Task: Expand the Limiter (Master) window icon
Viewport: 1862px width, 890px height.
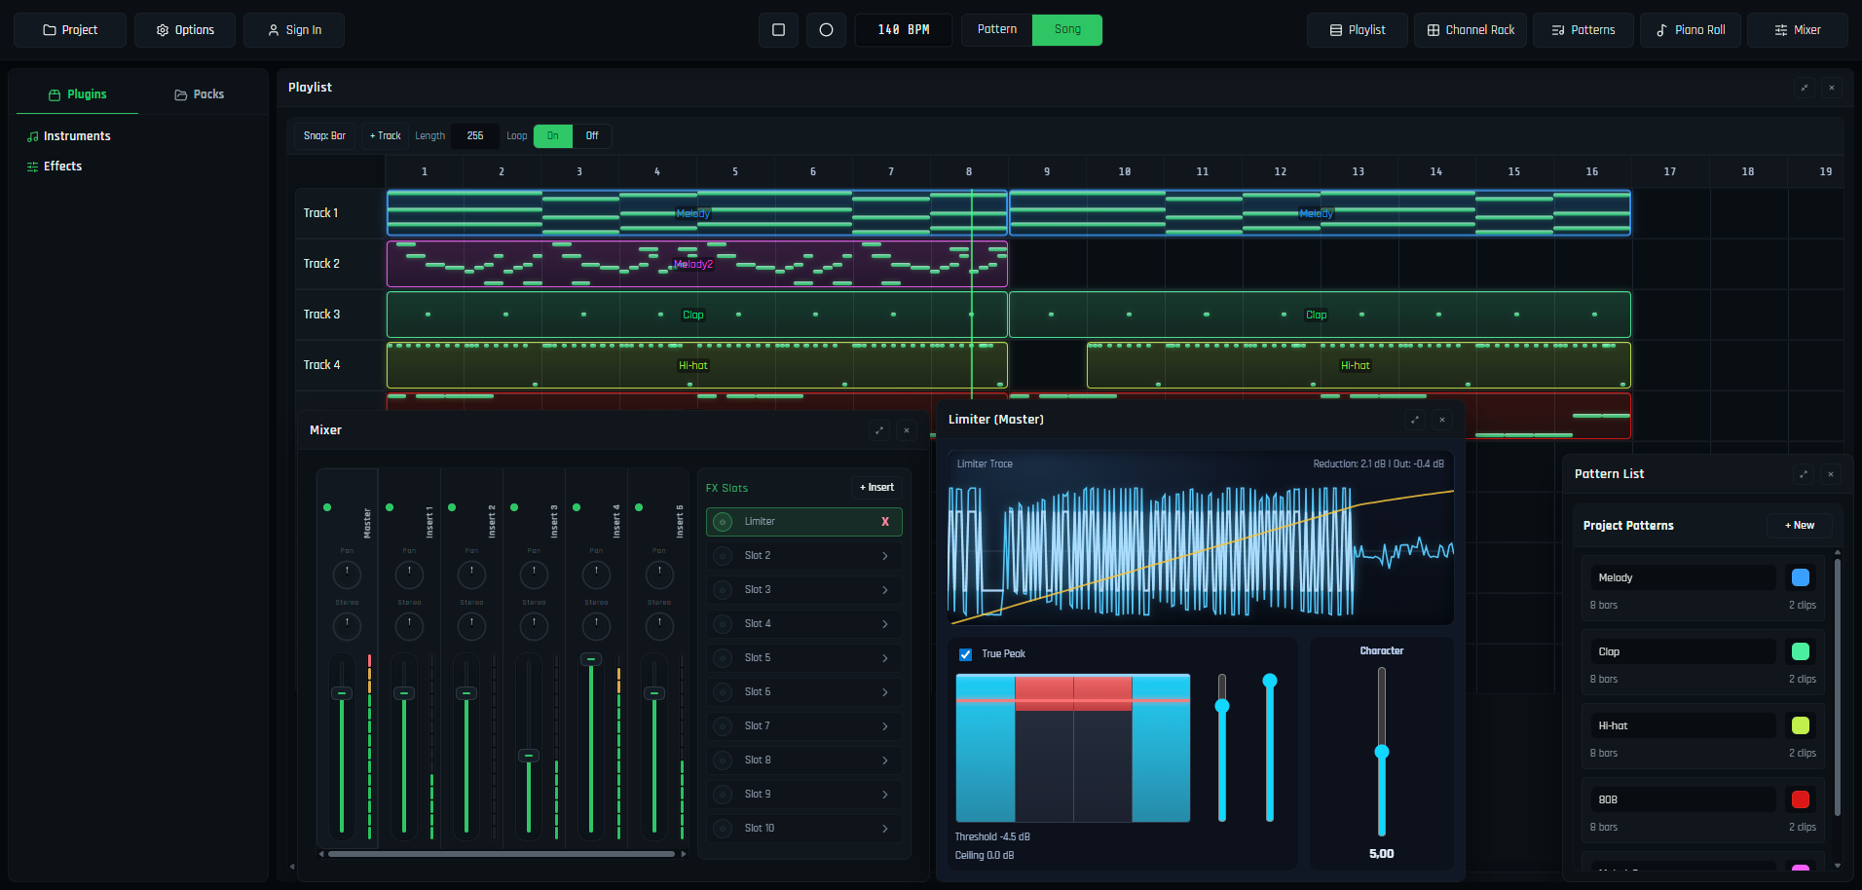Action: click(1415, 420)
